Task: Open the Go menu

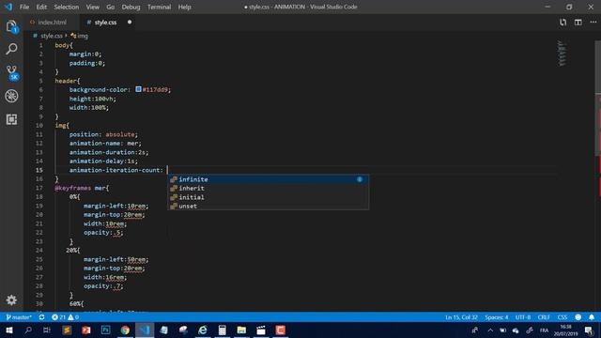Action: click(x=111, y=7)
